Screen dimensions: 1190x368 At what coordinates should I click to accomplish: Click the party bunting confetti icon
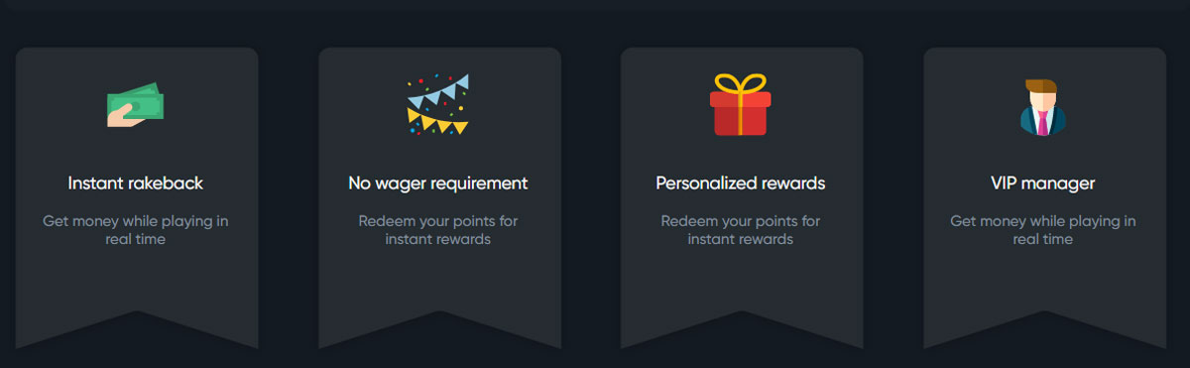[x=438, y=105]
